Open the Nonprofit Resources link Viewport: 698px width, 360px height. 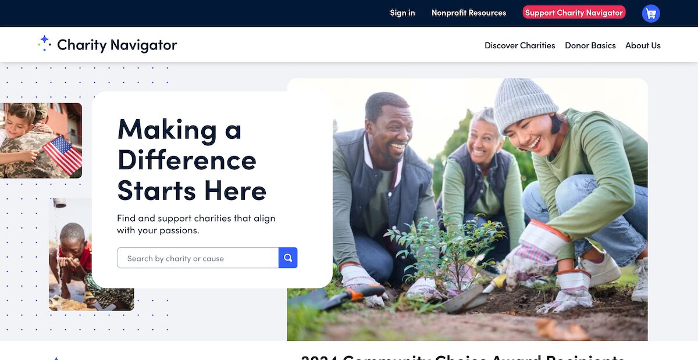[469, 13]
